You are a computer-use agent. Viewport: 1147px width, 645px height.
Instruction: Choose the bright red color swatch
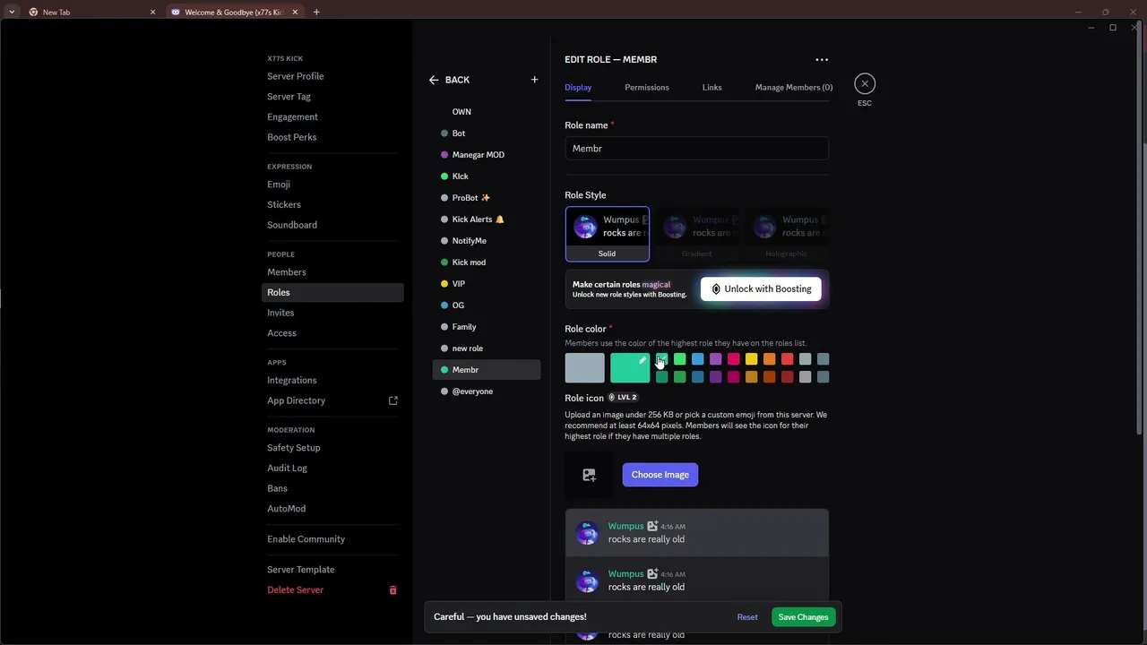[x=787, y=359]
